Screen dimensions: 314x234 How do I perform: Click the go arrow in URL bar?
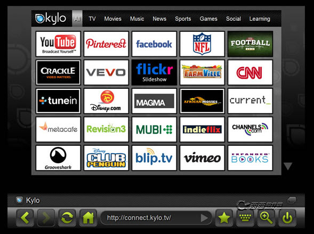pyautogui.click(x=204, y=218)
